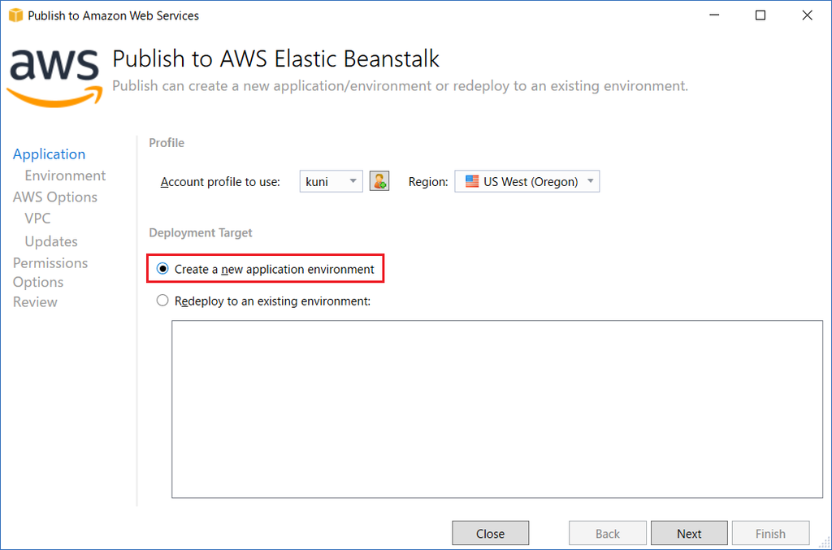This screenshot has width=832, height=550.
Task: Click the Back button
Action: point(608,533)
